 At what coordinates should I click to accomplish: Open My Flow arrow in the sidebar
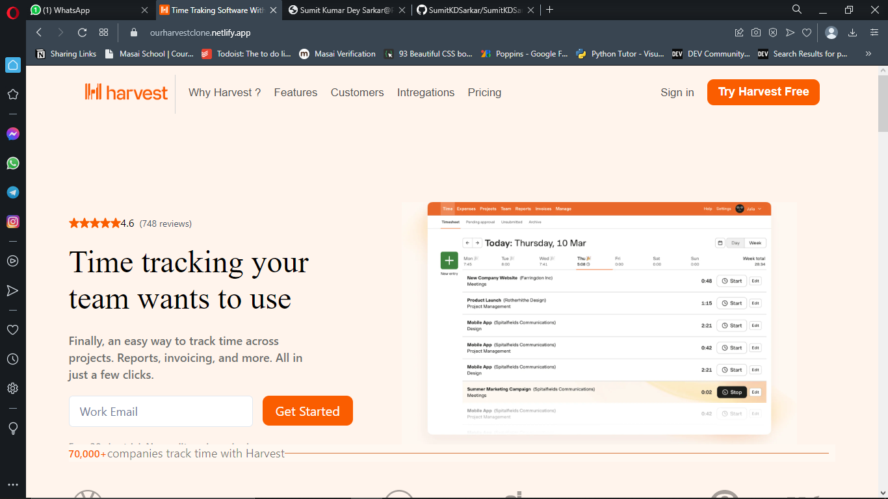click(12, 290)
